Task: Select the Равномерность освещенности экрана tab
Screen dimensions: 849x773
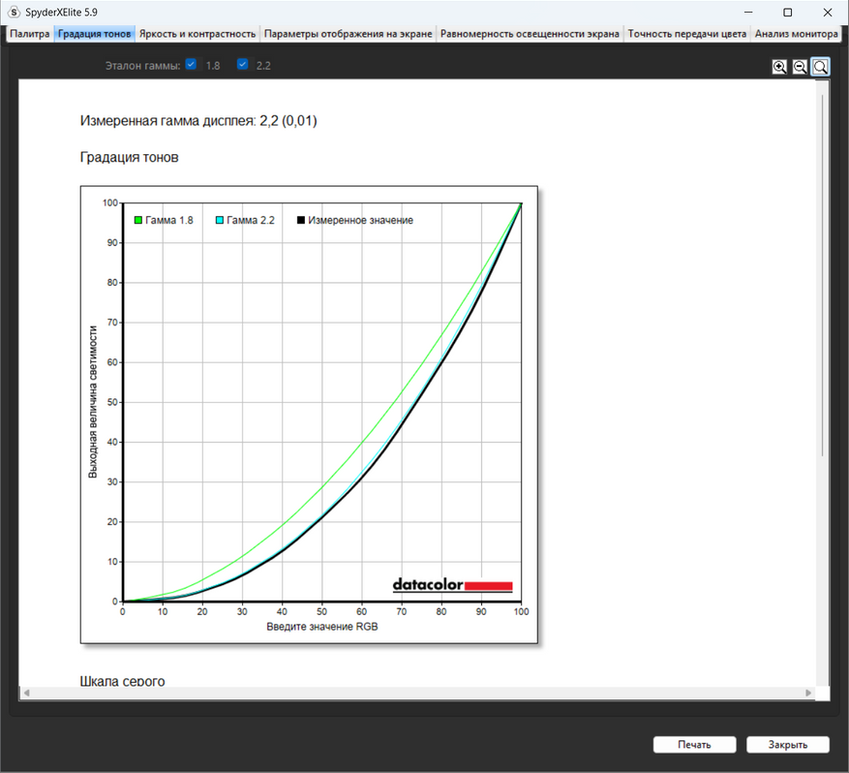Action: coord(530,34)
